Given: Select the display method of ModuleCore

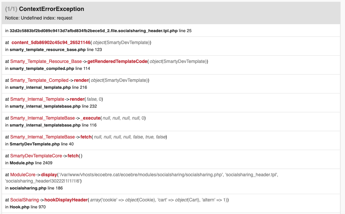Looking at the screenshot, I should (x=49, y=175).
